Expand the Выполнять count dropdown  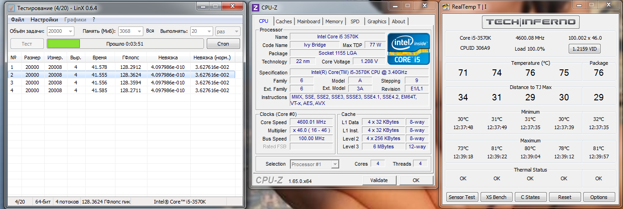pos(209,31)
